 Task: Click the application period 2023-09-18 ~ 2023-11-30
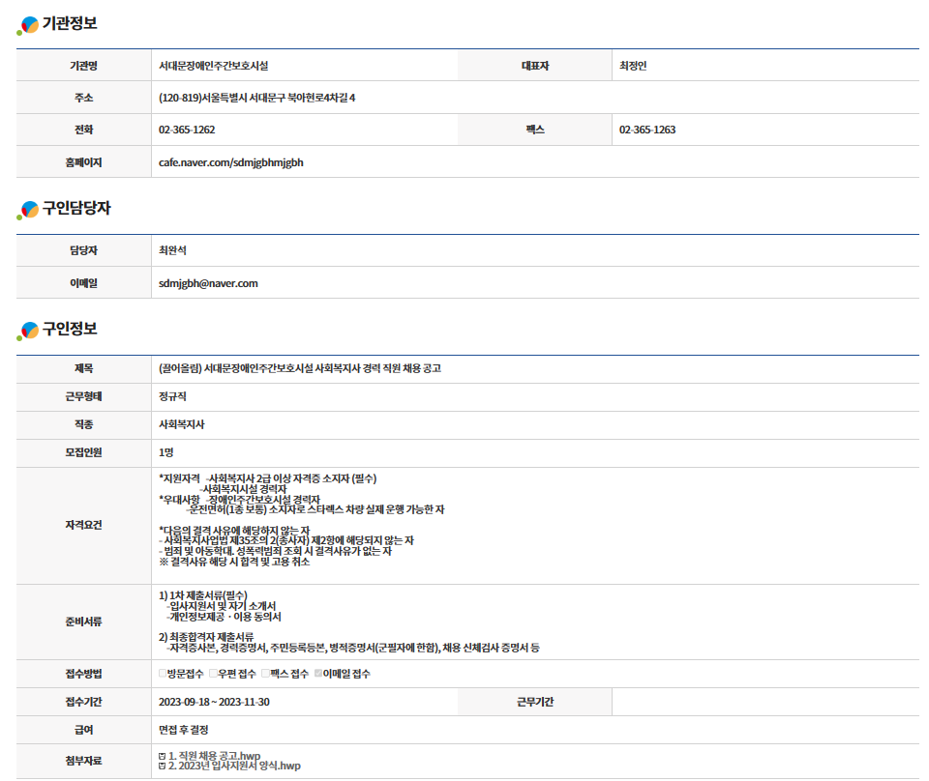214,702
